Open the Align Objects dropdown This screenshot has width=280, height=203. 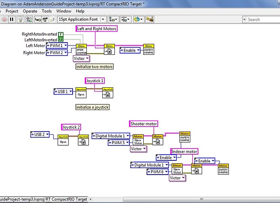113,19
